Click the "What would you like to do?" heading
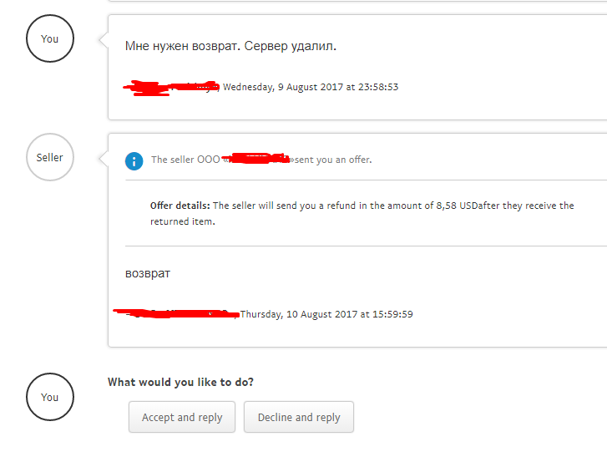 click(x=180, y=383)
